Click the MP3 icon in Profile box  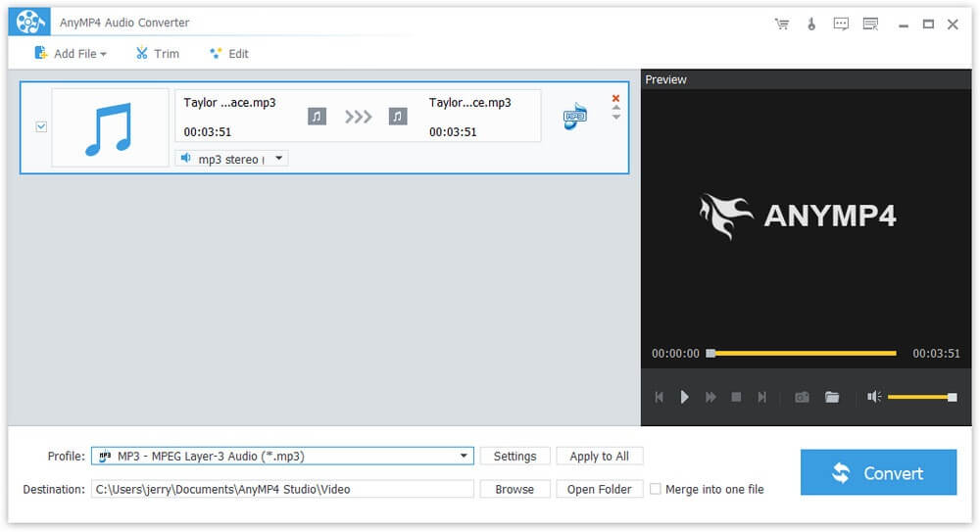tap(105, 457)
